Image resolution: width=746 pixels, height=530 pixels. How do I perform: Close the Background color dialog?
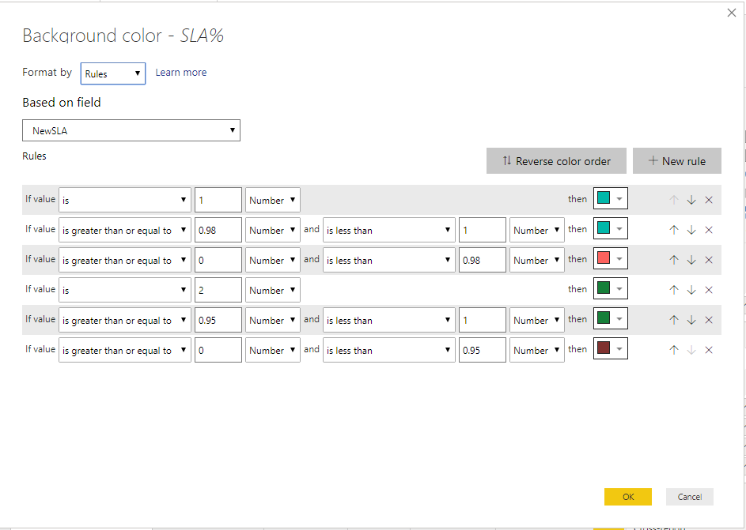coord(732,13)
